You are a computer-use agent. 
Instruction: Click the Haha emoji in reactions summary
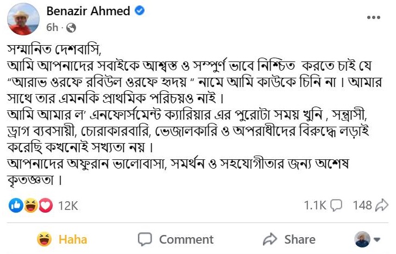coord(31,205)
